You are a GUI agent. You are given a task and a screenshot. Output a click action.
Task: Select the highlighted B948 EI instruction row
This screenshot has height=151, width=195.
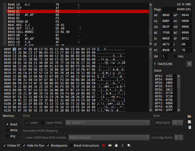(x=78, y=11)
